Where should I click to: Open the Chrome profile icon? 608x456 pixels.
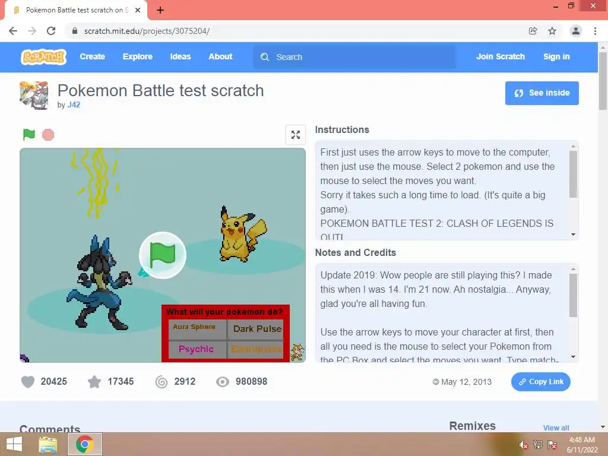(x=576, y=31)
